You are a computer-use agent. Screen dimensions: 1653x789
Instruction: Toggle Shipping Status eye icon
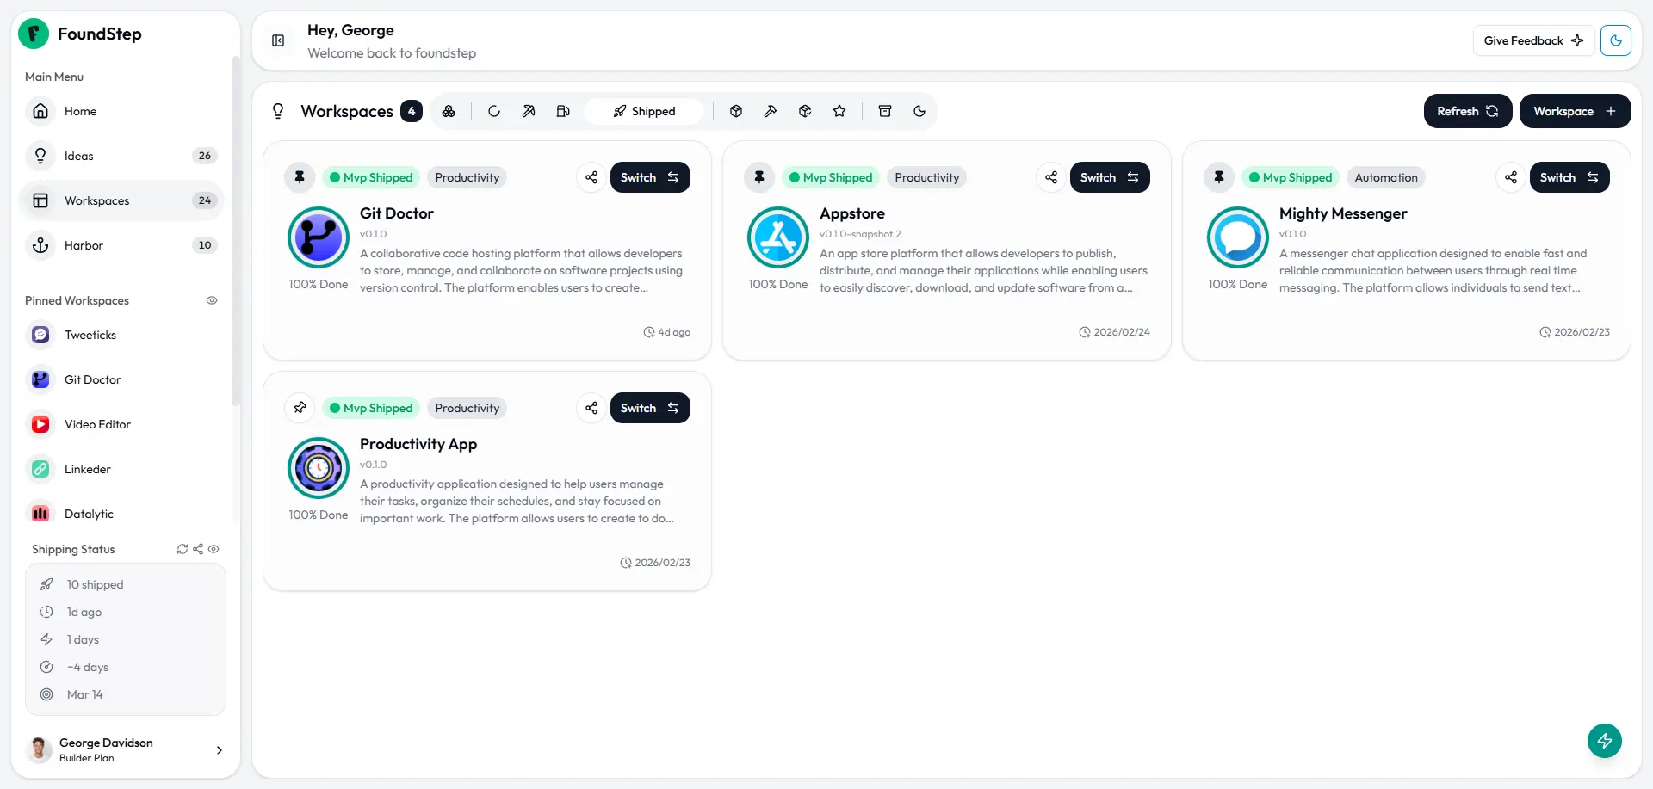(x=214, y=549)
